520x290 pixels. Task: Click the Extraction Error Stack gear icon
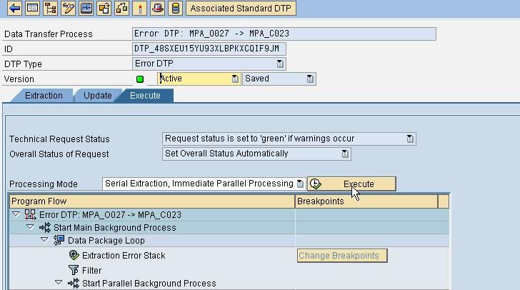(74, 255)
